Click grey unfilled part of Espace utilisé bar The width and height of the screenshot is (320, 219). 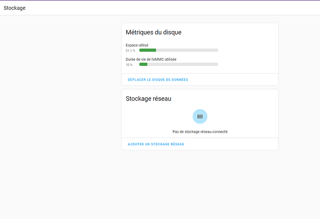coord(186,50)
